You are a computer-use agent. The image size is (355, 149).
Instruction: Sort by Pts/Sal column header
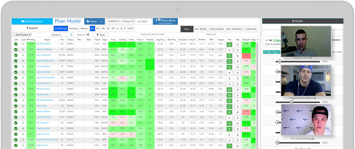pyautogui.click(x=150, y=39)
